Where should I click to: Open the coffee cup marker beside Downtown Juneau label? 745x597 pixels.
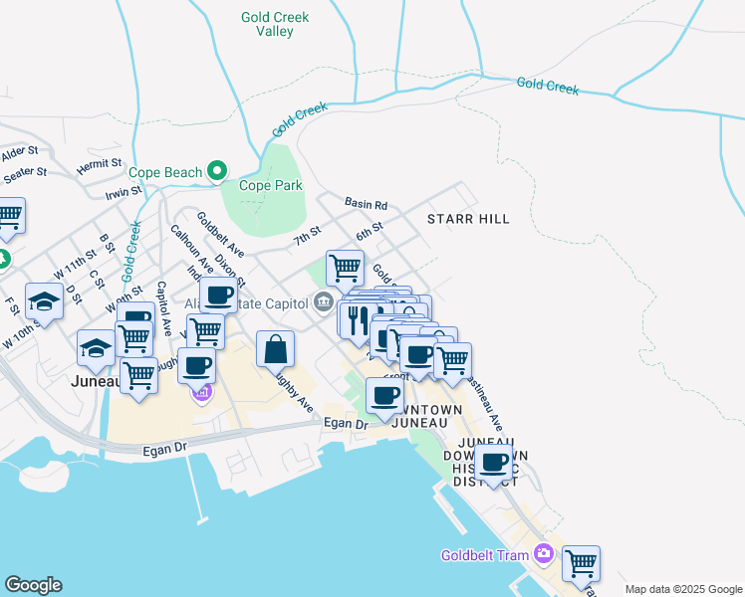pos(384,397)
